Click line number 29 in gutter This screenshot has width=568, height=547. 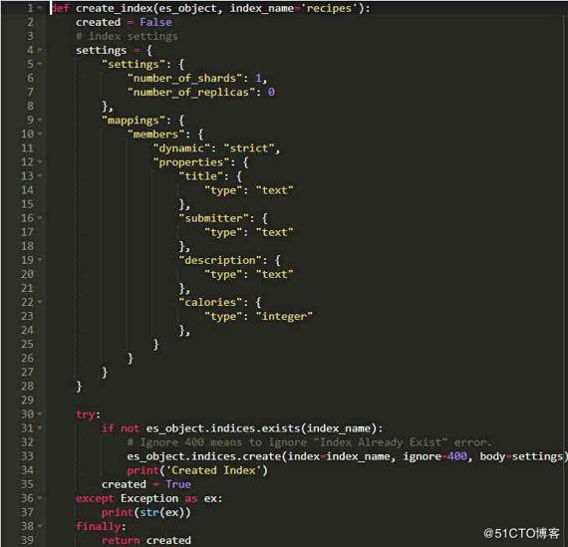coord(27,401)
